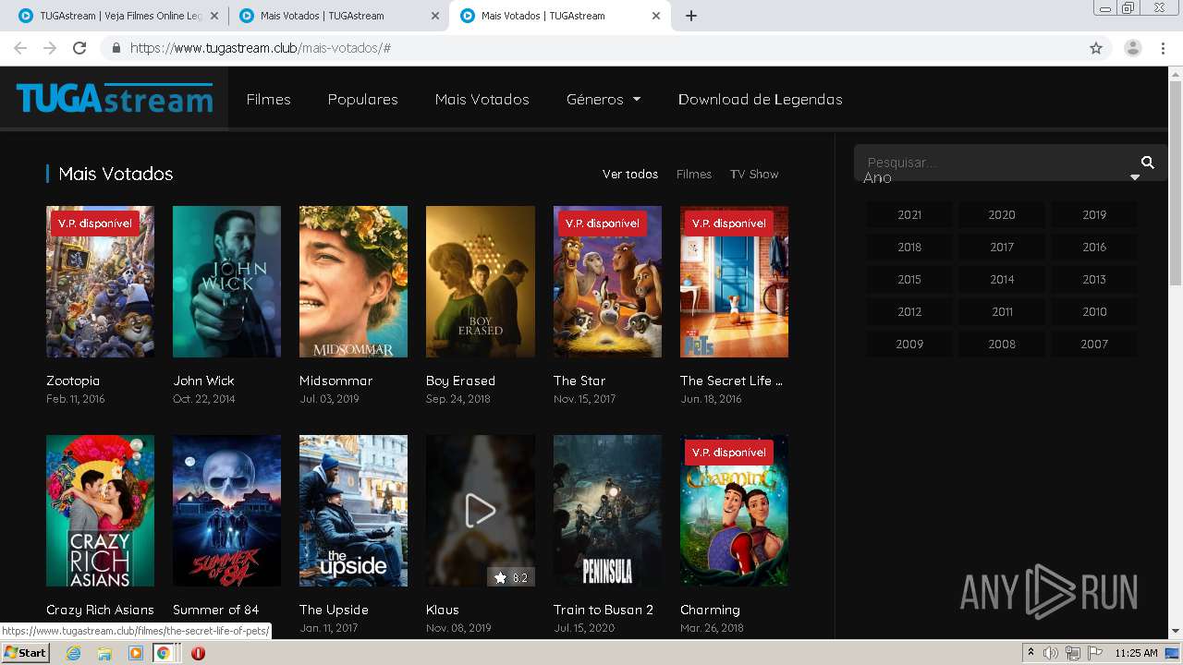Show hidden tray icons arrow

(x=1031, y=653)
